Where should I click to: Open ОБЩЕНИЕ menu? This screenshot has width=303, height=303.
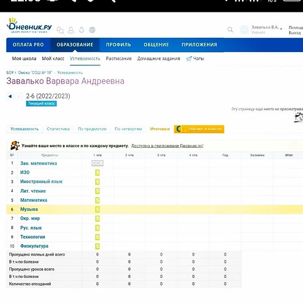156,45
